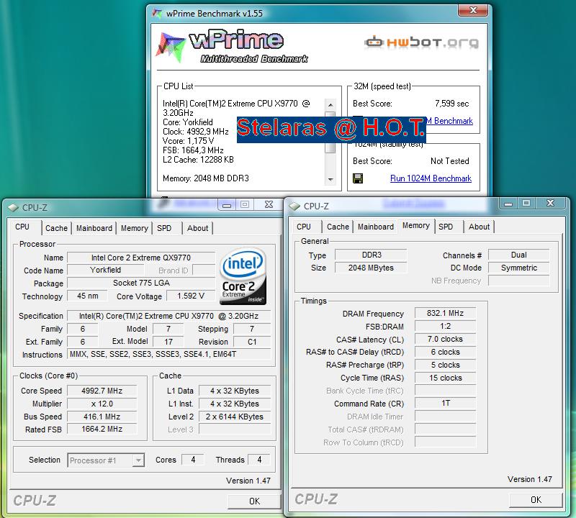Minimize the CPU-Z Memory-timings window

pos(508,203)
